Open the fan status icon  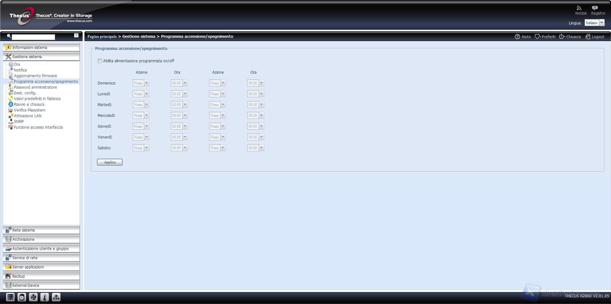pos(33,297)
